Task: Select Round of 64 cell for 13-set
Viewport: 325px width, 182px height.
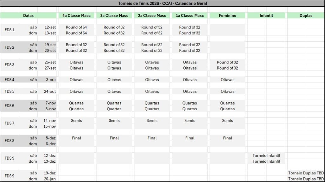Action: (x=76, y=33)
